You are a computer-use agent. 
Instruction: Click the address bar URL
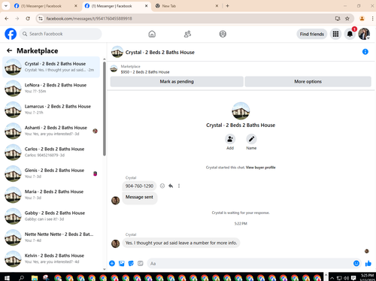[89, 19]
